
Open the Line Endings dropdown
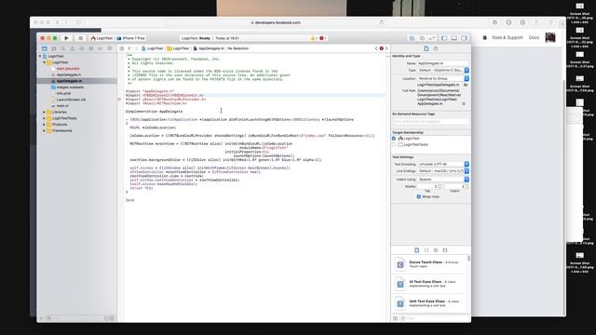pyautogui.click(x=443, y=171)
